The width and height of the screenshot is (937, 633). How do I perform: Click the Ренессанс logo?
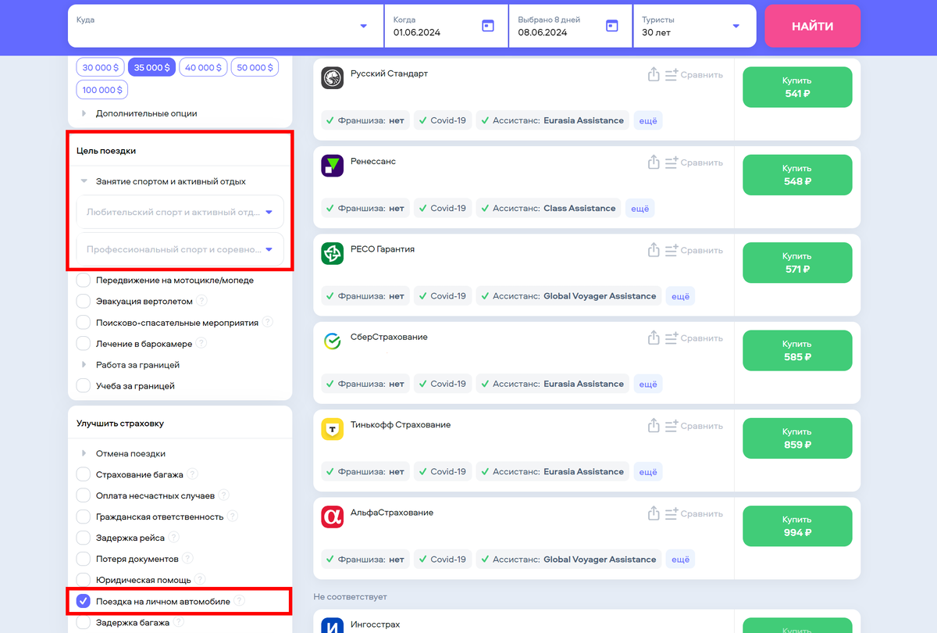pos(333,166)
